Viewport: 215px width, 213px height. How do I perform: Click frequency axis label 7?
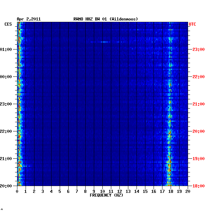pos(77,191)
